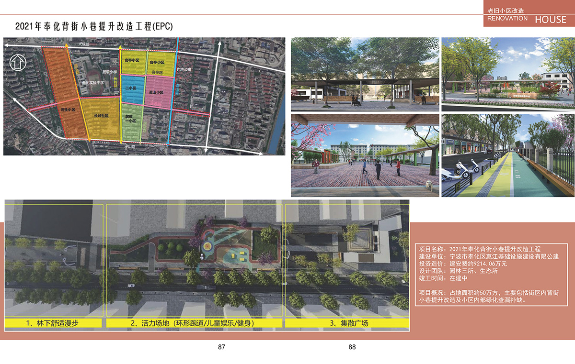
Task: Click the 河头小区 orange zone label
Action: pos(69,109)
